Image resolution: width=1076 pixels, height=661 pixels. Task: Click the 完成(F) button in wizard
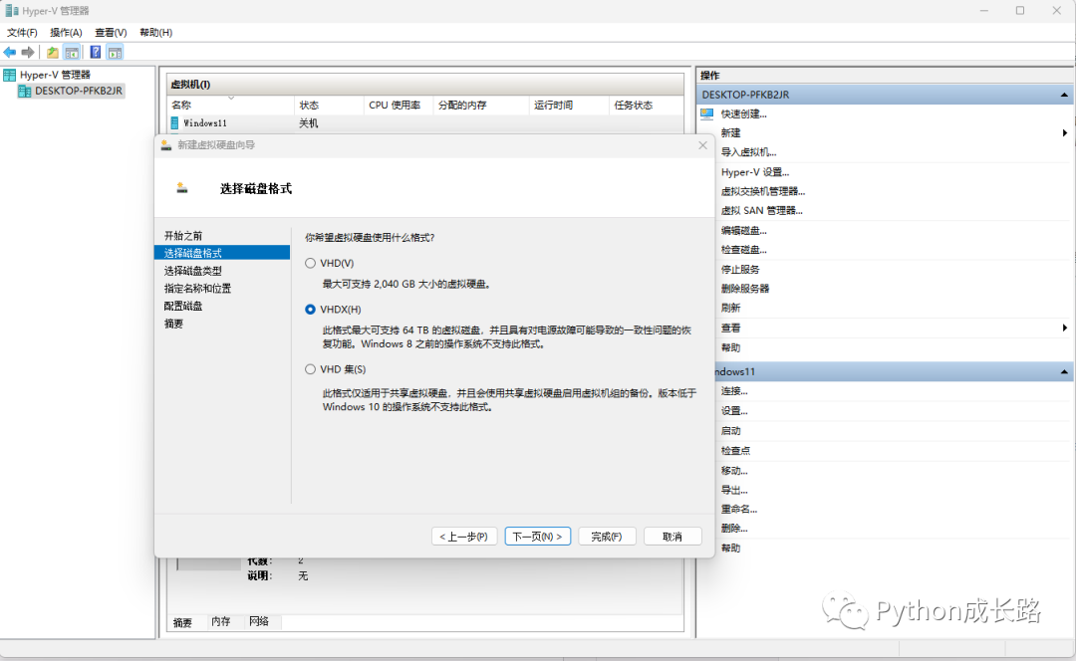607,537
